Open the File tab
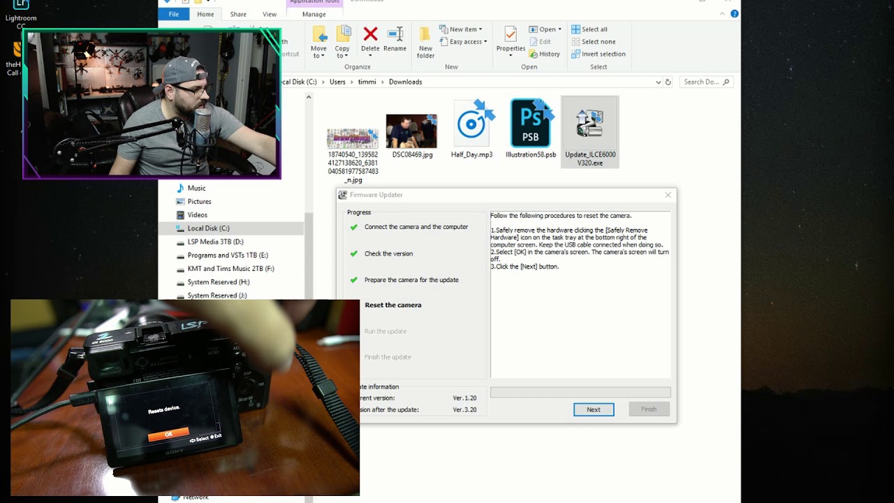The width and height of the screenshot is (894, 503). click(173, 14)
